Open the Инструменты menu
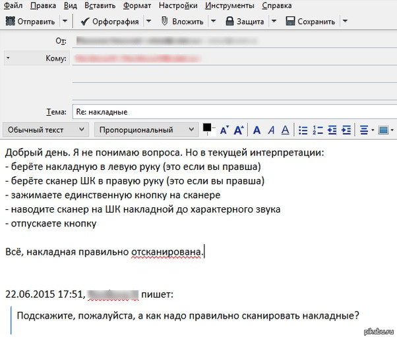Viewport: 397px width, 339px height. point(229,5)
